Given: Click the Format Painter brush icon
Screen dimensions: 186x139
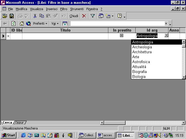Looking at the screenshot, I should [x=55, y=16].
